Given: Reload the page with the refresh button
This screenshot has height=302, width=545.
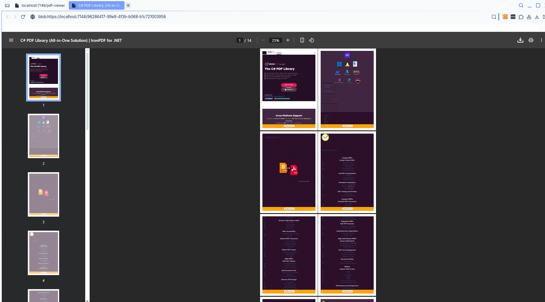Looking at the screenshot, I should [23, 17].
